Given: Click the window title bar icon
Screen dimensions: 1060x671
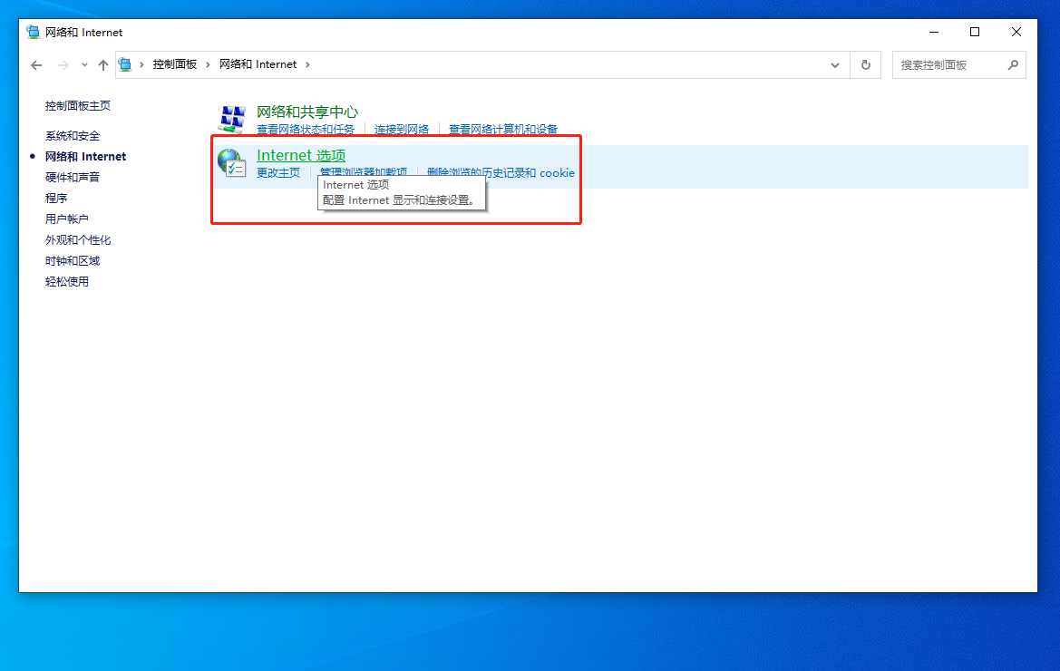Looking at the screenshot, I should coord(33,32).
